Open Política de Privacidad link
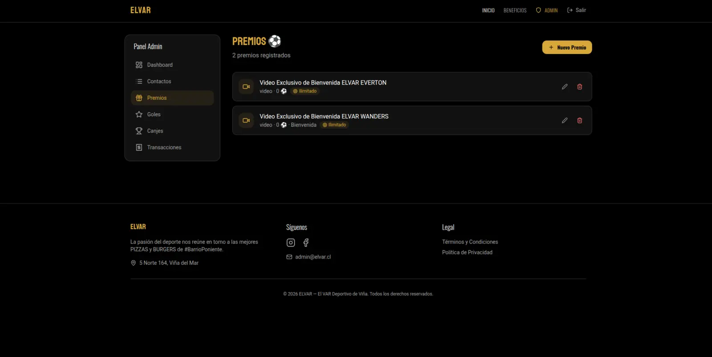Image resolution: width=712 pixels, height=357 pixels. pyautogui.click(x=467, y=252)
